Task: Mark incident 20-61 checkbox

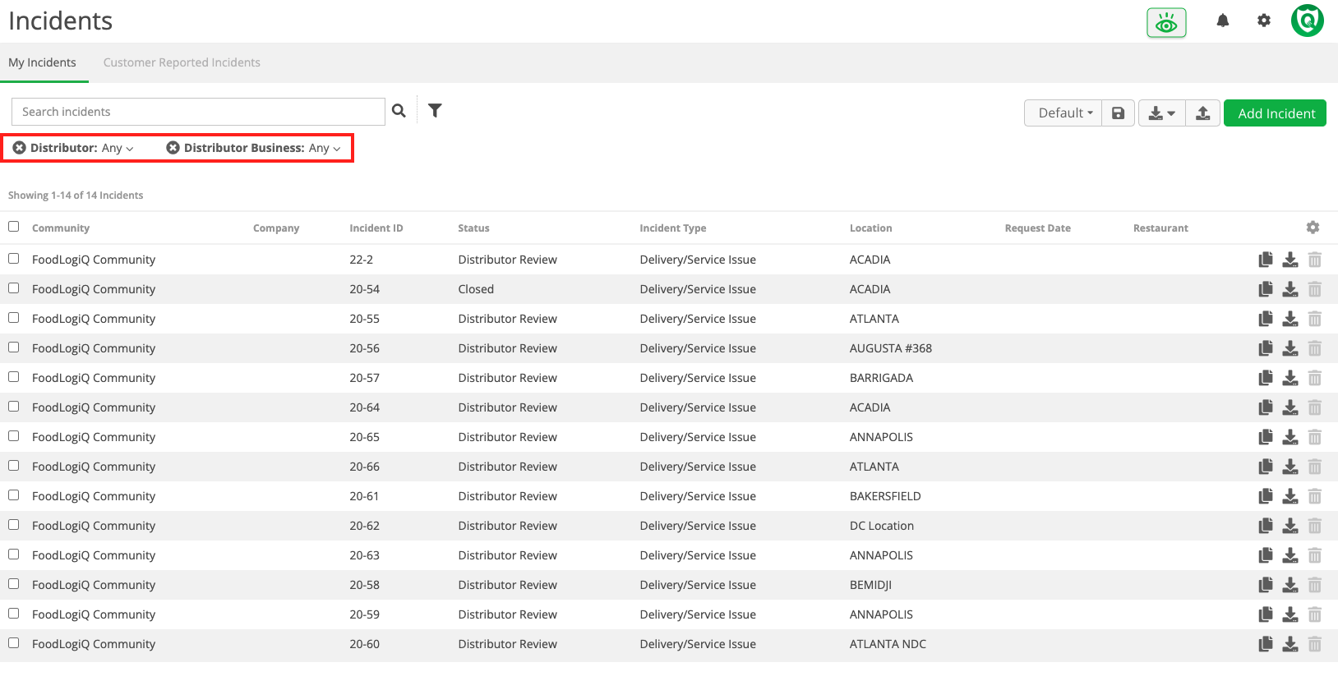Action: tap(14, 495)
